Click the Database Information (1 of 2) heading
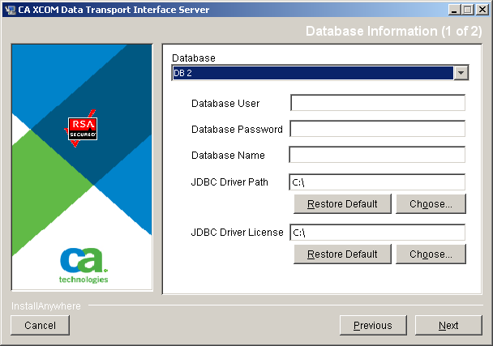This screenshot has height=346, width=493. (x=393, y=31)
